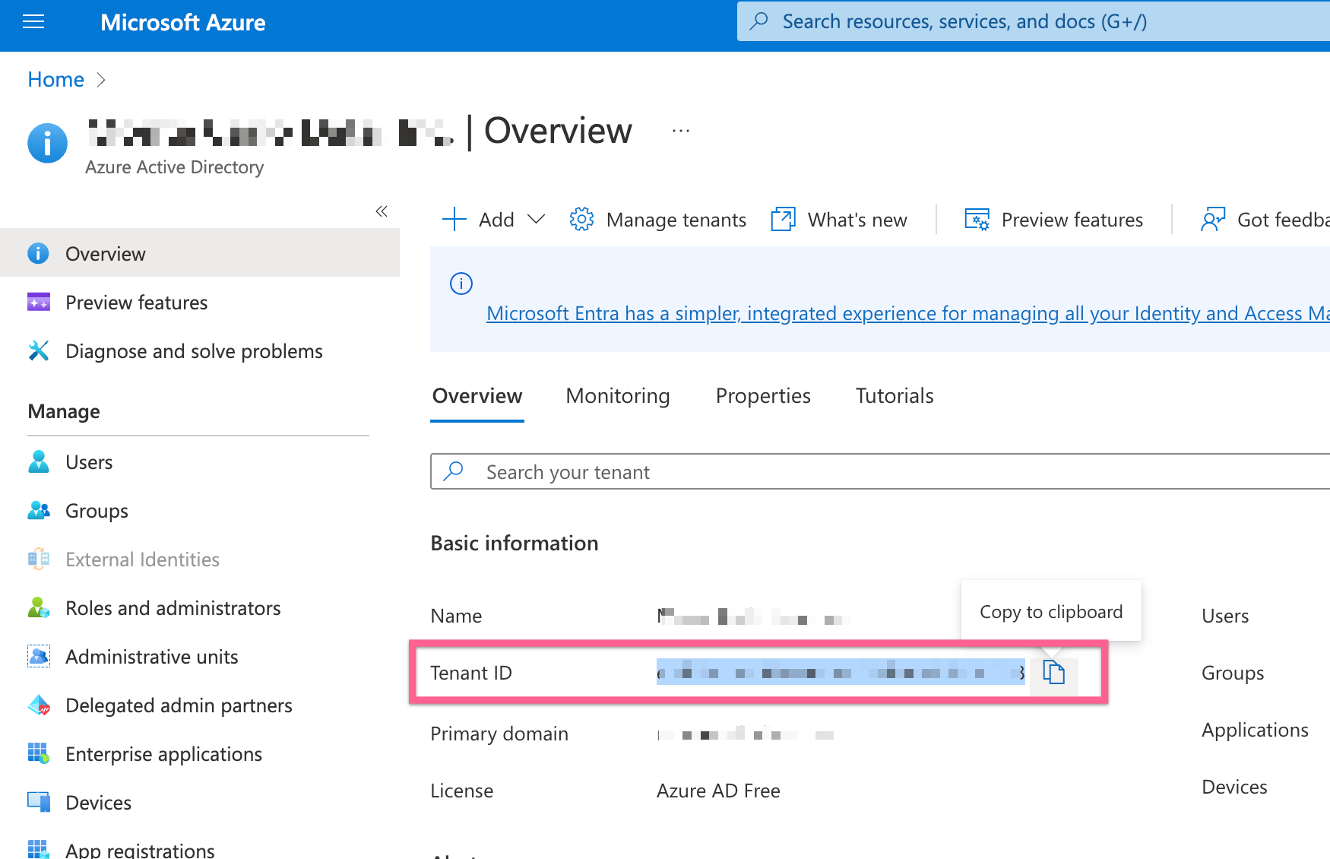Click the selected Tenant ID value

pyautogui.click(x=841, y=672)
